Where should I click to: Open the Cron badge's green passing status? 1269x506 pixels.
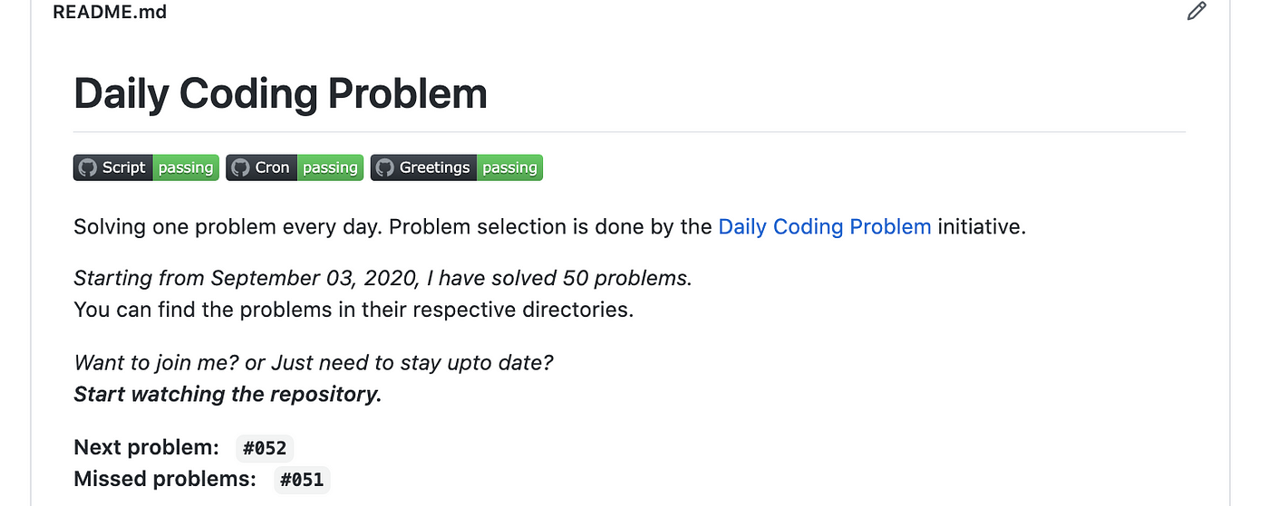(330, 167)
